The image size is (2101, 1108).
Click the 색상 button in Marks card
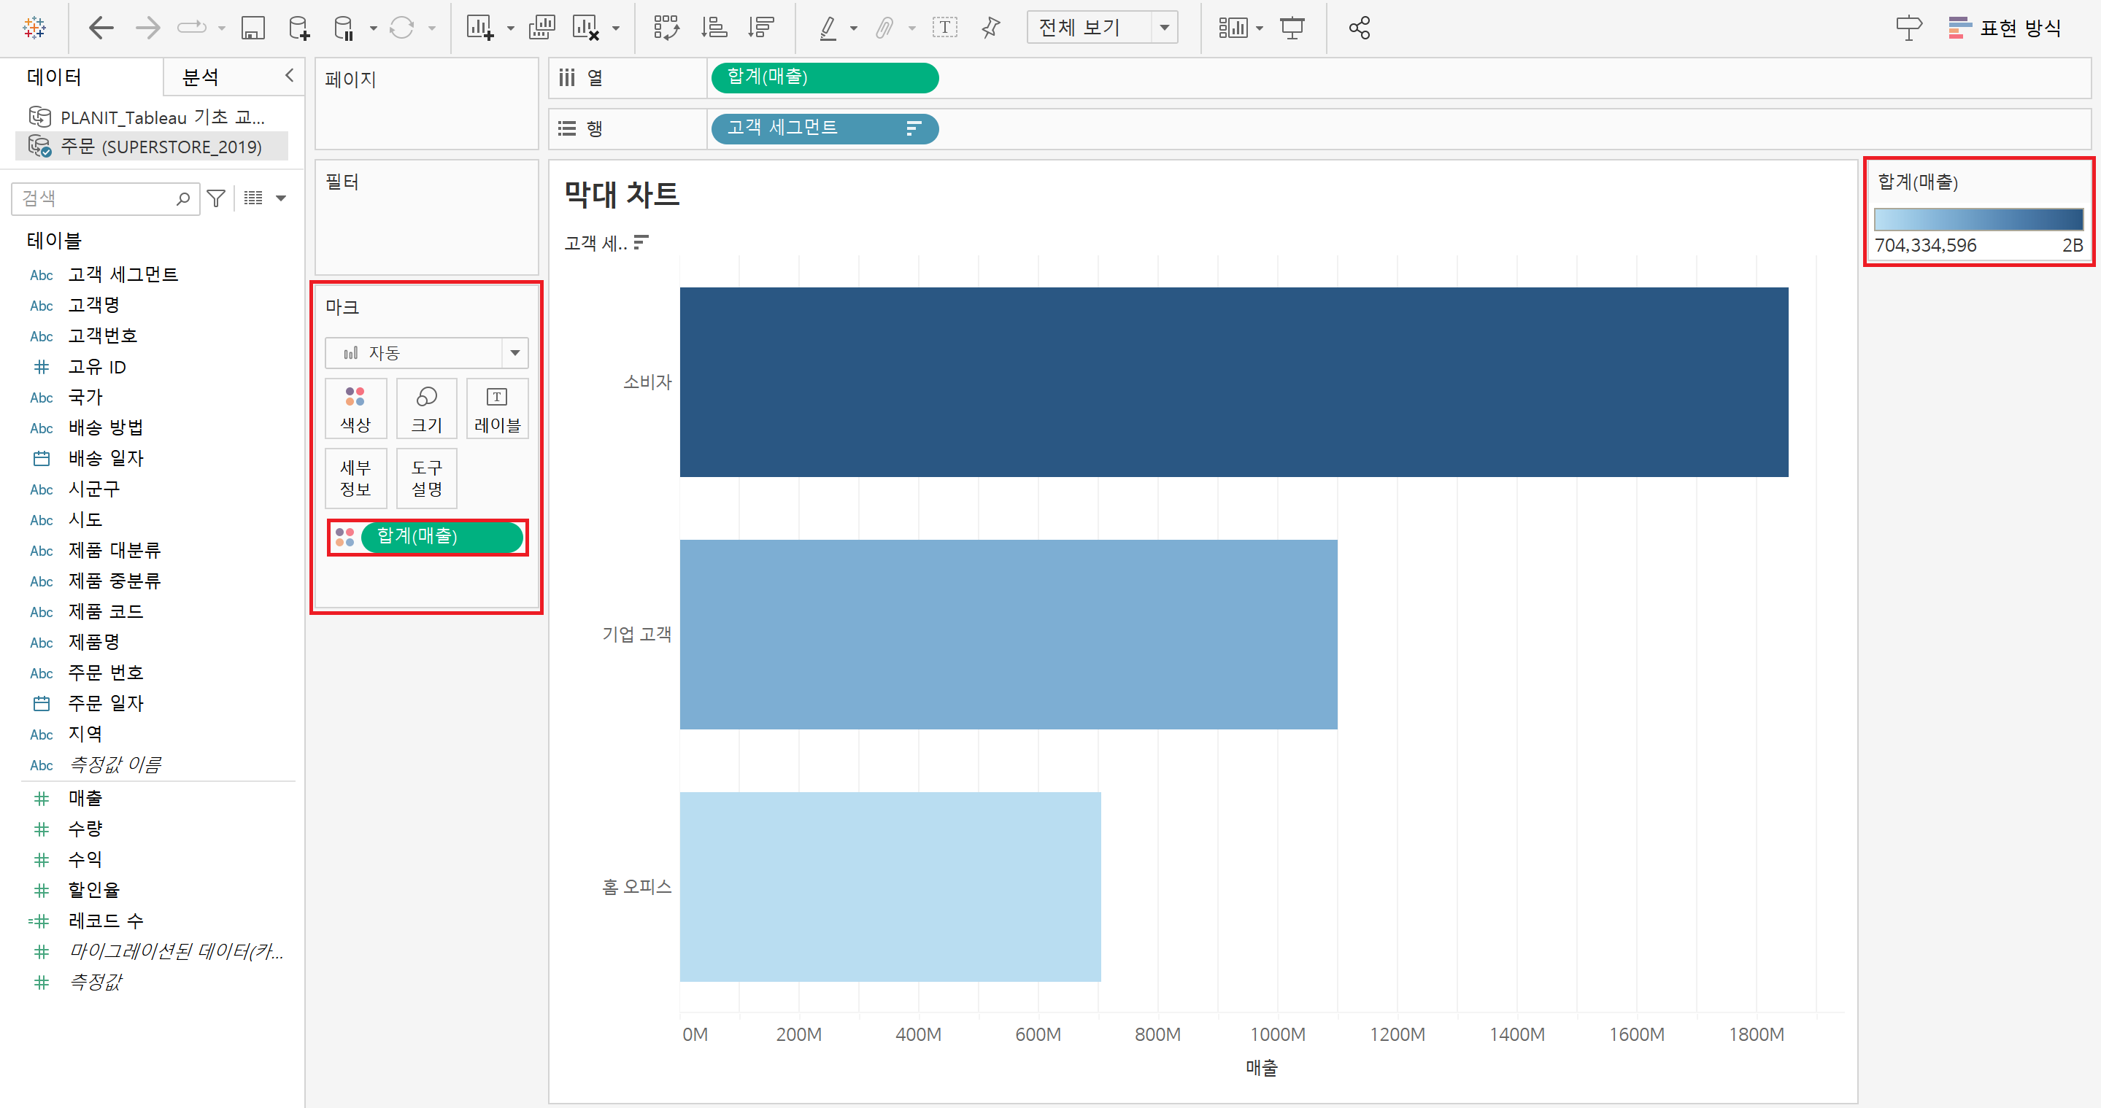(355, 409)
